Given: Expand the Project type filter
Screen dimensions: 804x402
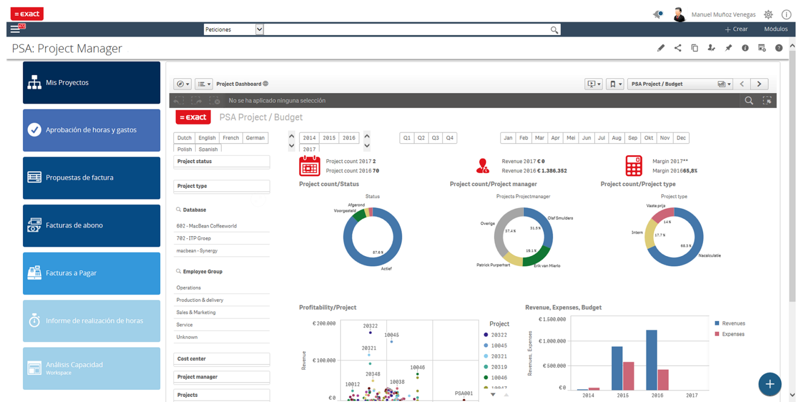Looking at the screenshot, I should (x=222, y=186).
